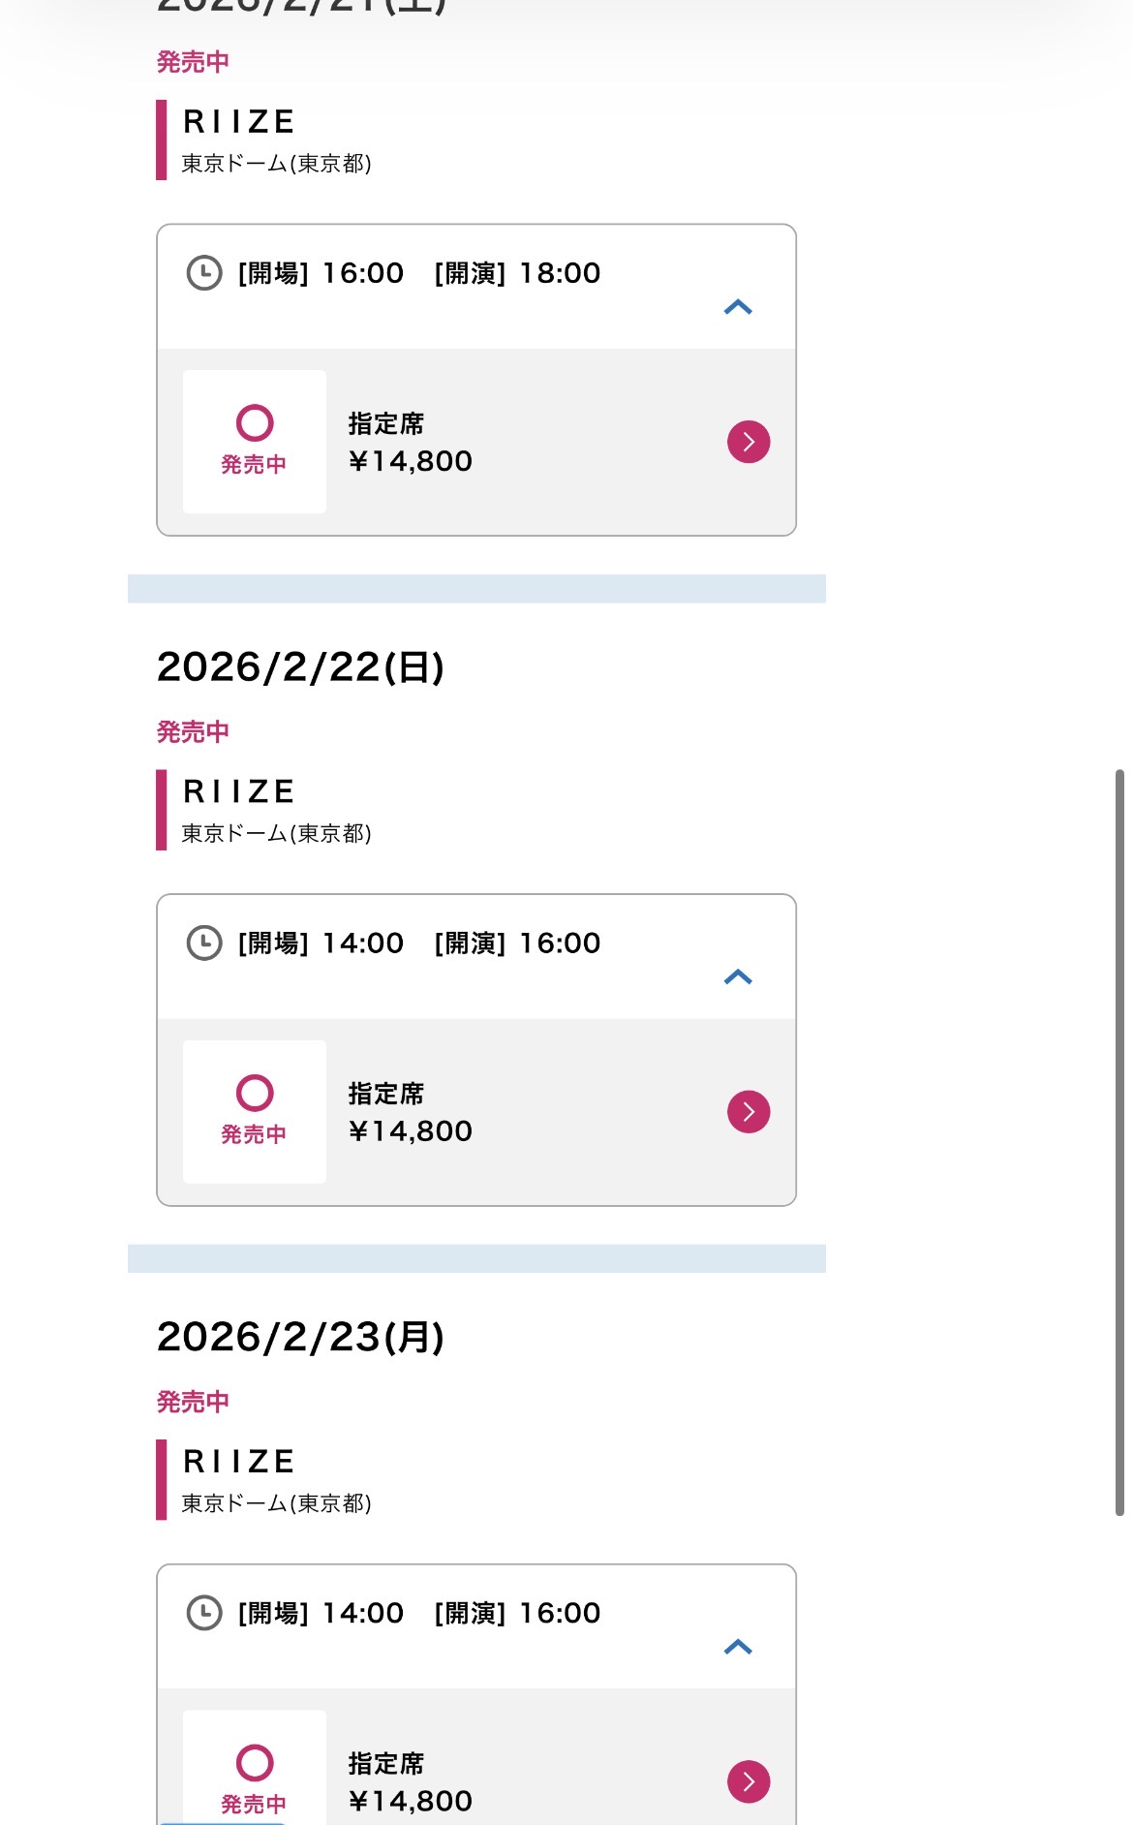Image resolution: width=1133 pixels, height=1825 pixels.
Task: Open 2026/2/22 reserved seat arrow button
Action: point(749,1112)
